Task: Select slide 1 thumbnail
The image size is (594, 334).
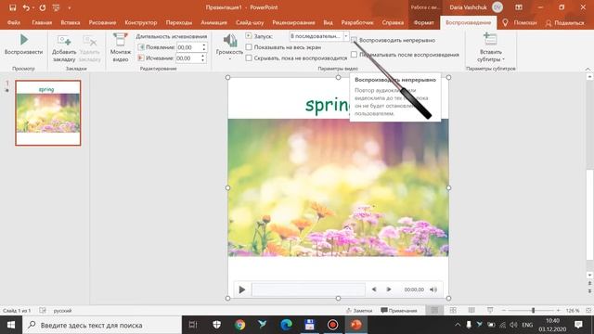Action: [x=48, y=113]
